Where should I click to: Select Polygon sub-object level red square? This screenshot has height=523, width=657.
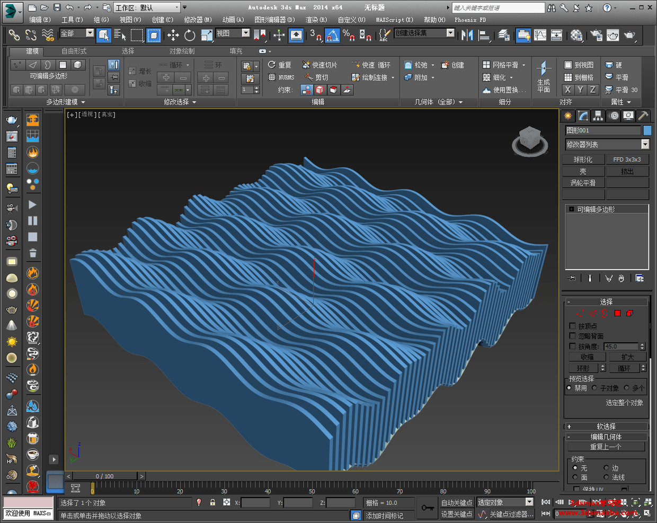point(617,313)
